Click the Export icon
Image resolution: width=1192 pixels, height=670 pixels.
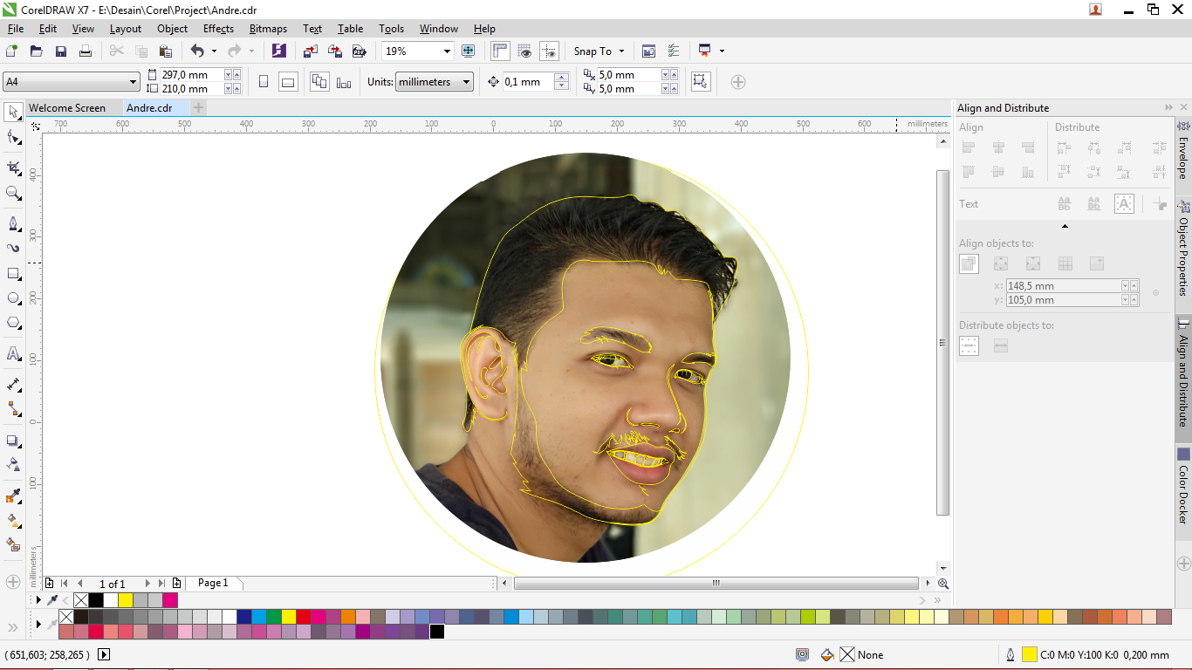(334, 51)
